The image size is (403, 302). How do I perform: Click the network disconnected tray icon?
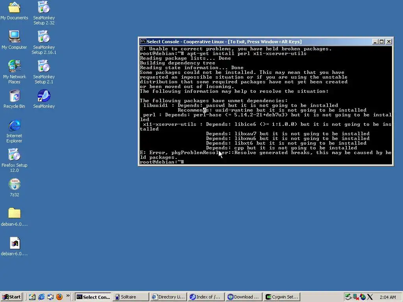click(355, 297)
